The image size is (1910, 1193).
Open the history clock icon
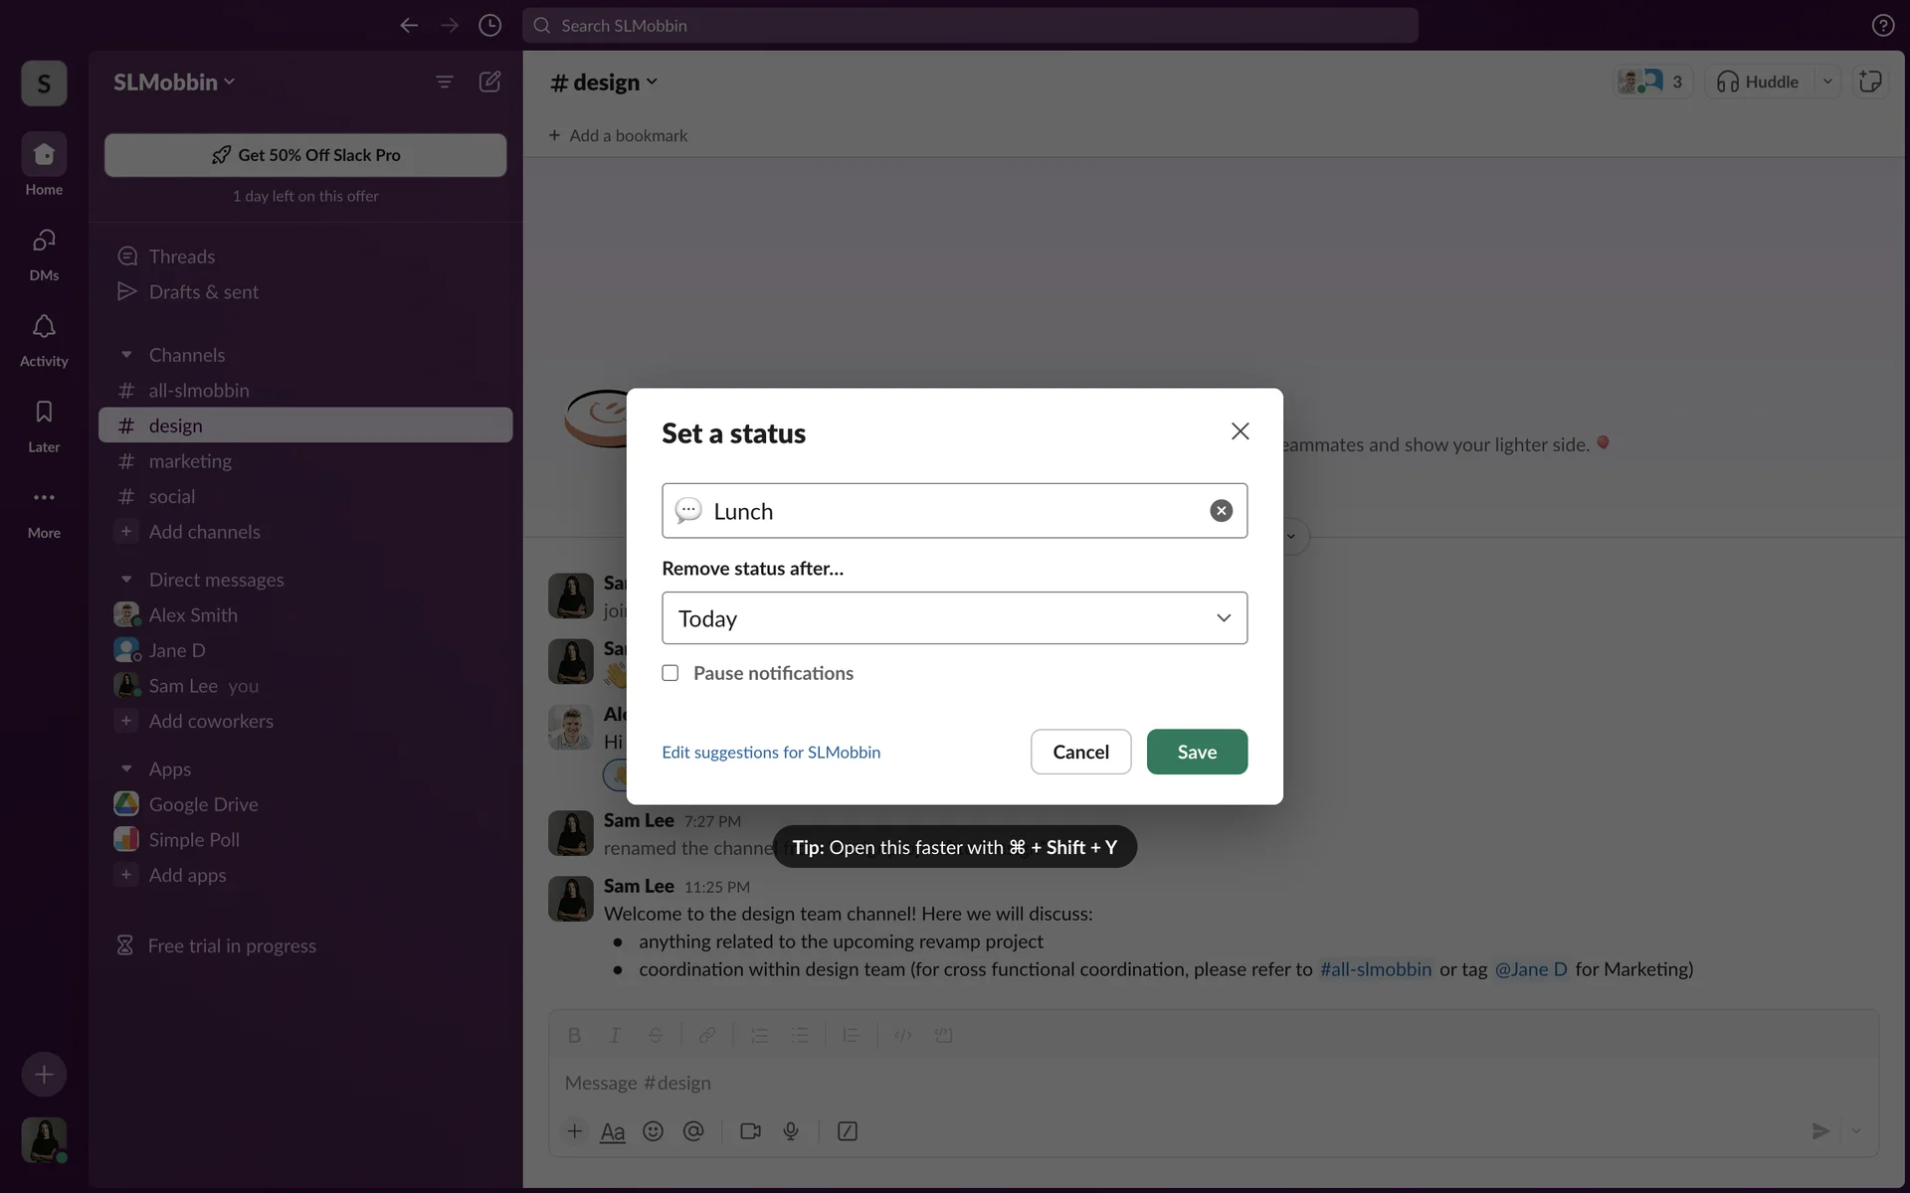(489, 26)
